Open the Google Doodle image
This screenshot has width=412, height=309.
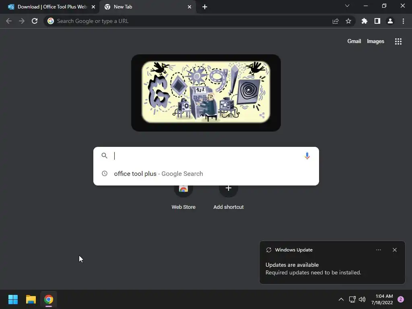206,93
